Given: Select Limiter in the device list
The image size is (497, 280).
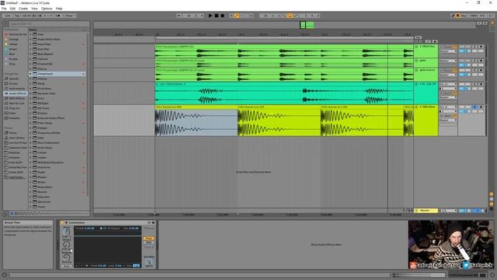Looking at the screenshot, I should [x=42, y=152].
